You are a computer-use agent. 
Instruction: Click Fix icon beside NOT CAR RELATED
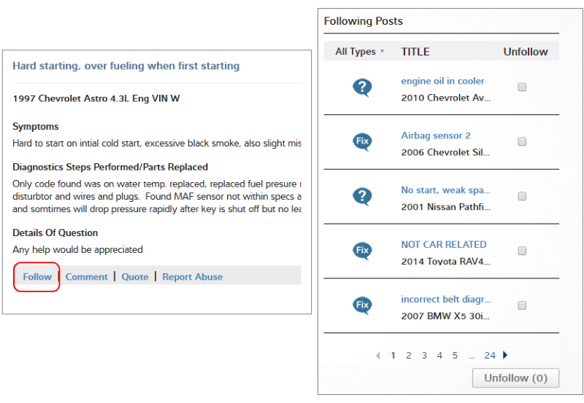pos(362,251)
